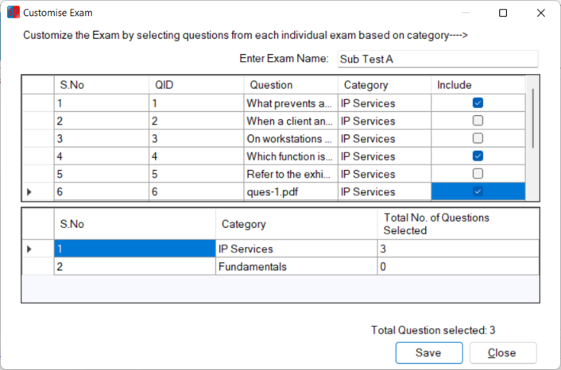Click Category cell of question 5
This screenshot has height=370, width=561.
[385, 174]
